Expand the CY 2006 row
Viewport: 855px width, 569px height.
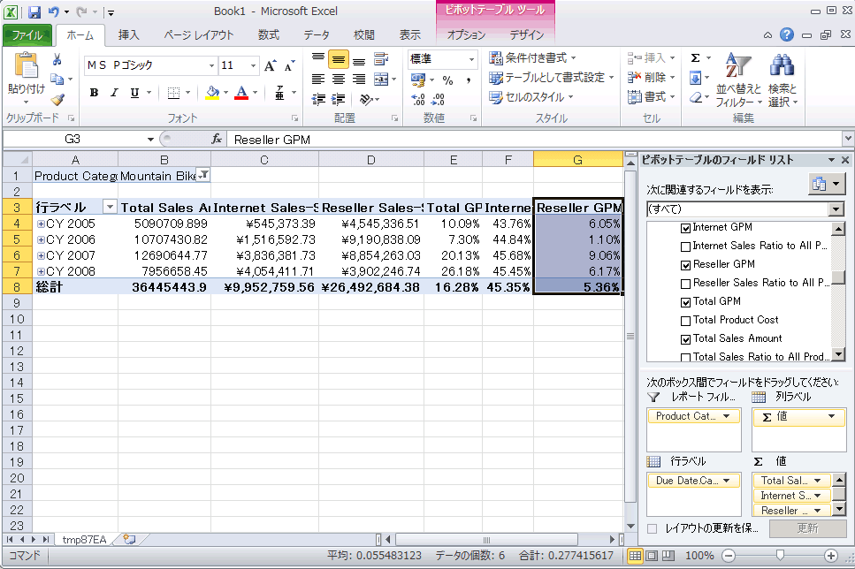[x=41, y=239]
